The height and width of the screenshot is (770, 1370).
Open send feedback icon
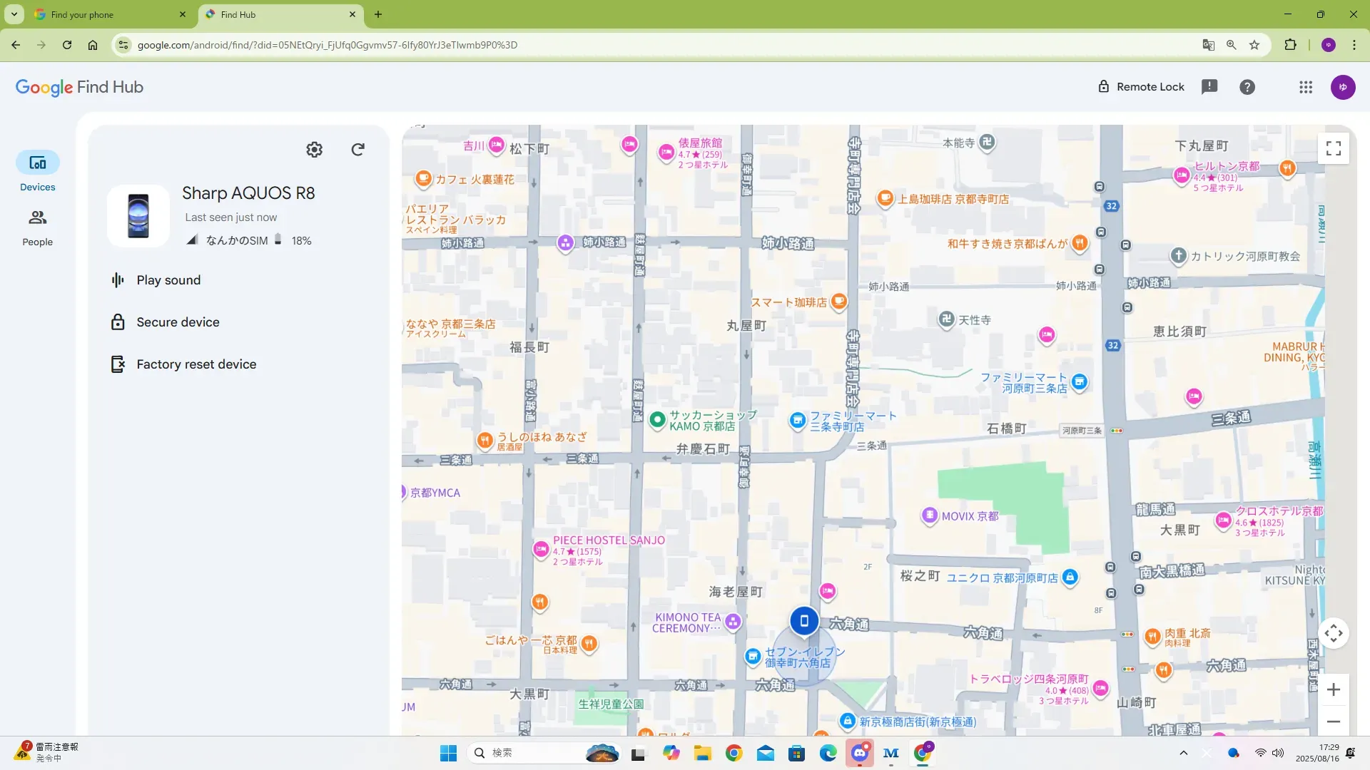1209,87
